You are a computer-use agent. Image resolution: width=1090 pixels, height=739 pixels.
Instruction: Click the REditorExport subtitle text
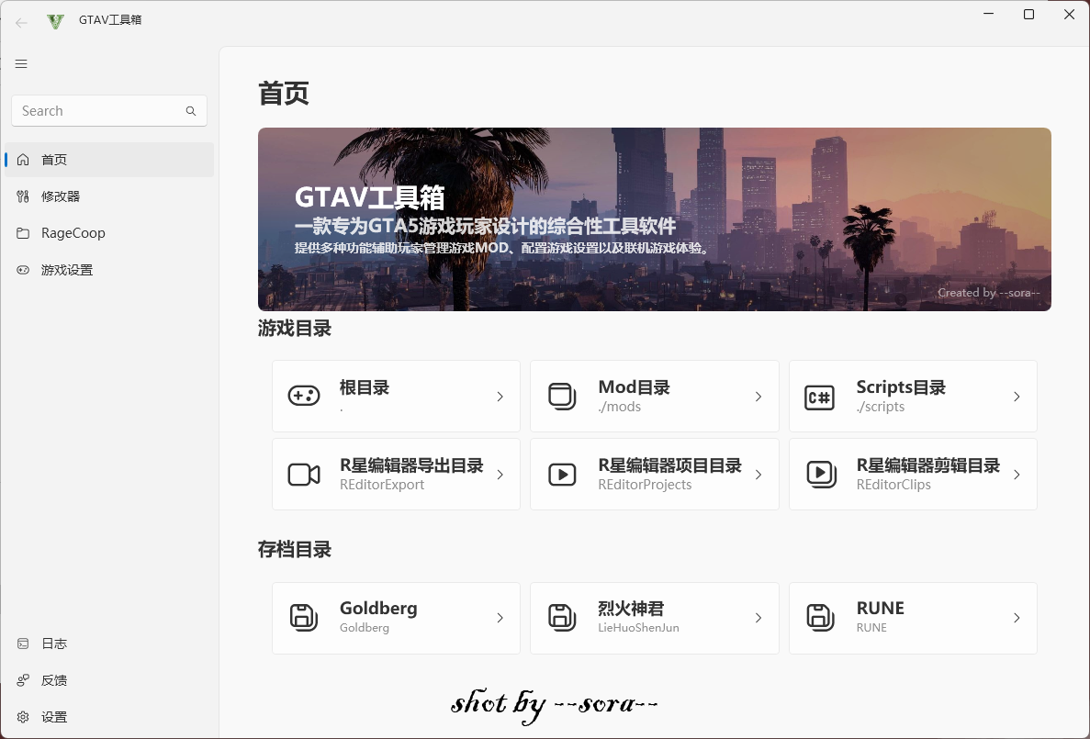tap(382, 485)
